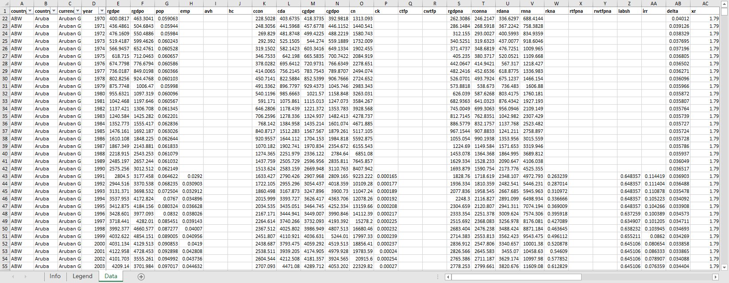Click pop value 0.0767
The image size is (729, 283).
coord(167,199)
